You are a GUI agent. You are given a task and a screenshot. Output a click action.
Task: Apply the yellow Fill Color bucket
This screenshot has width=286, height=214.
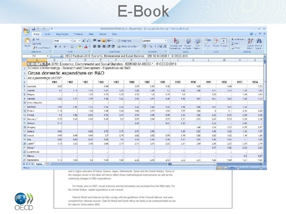pyautogui.click(x=79, y=47)
